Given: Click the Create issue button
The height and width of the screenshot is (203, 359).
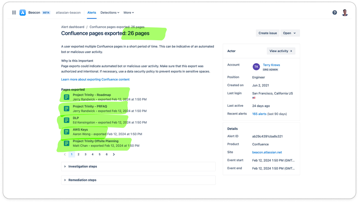Looking at the screenshot, I should pyautogui.click(x=268, y=33).
